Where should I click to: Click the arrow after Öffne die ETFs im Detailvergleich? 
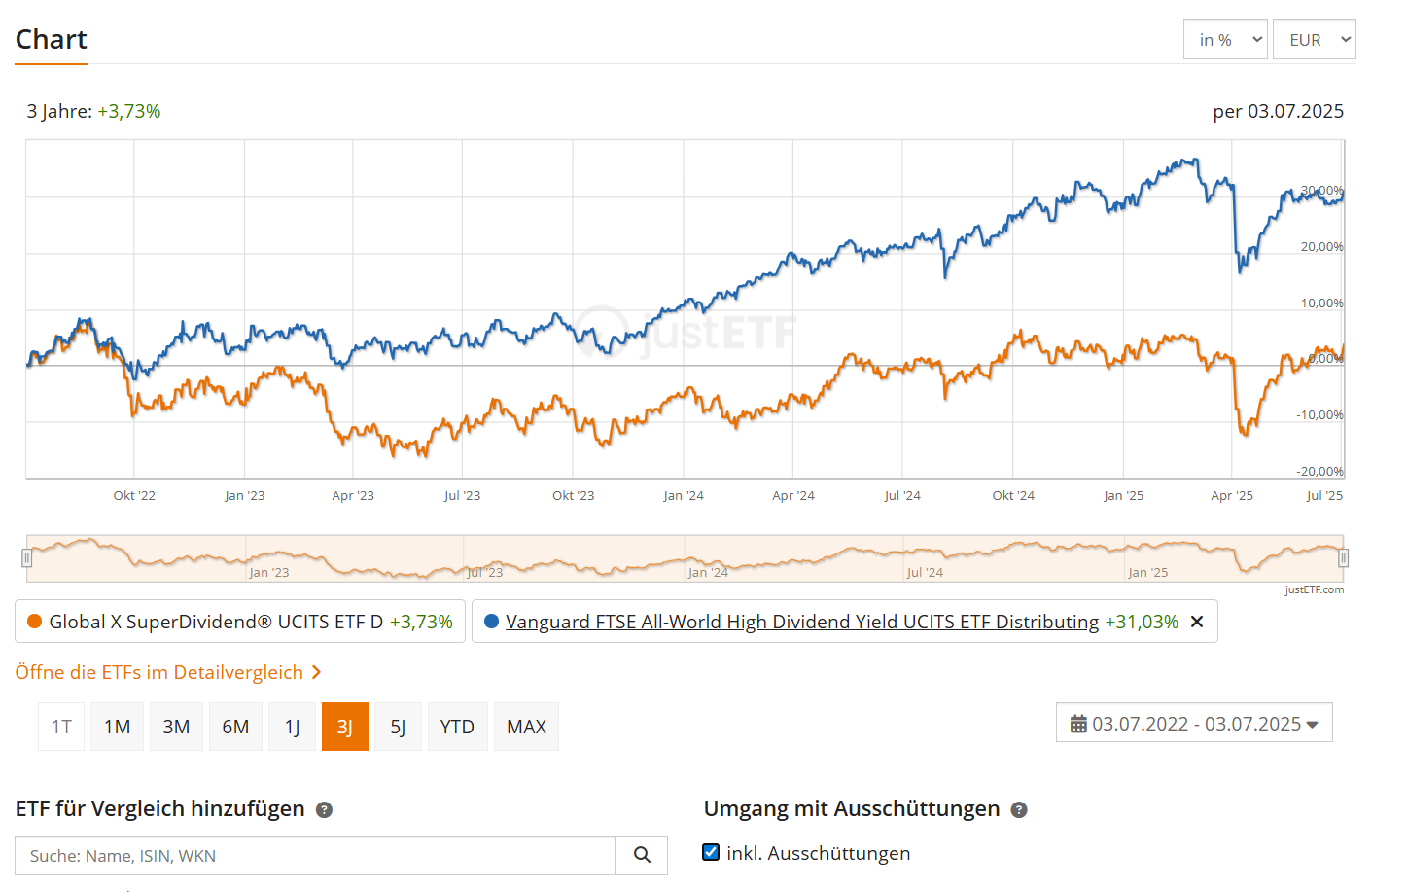316,672
